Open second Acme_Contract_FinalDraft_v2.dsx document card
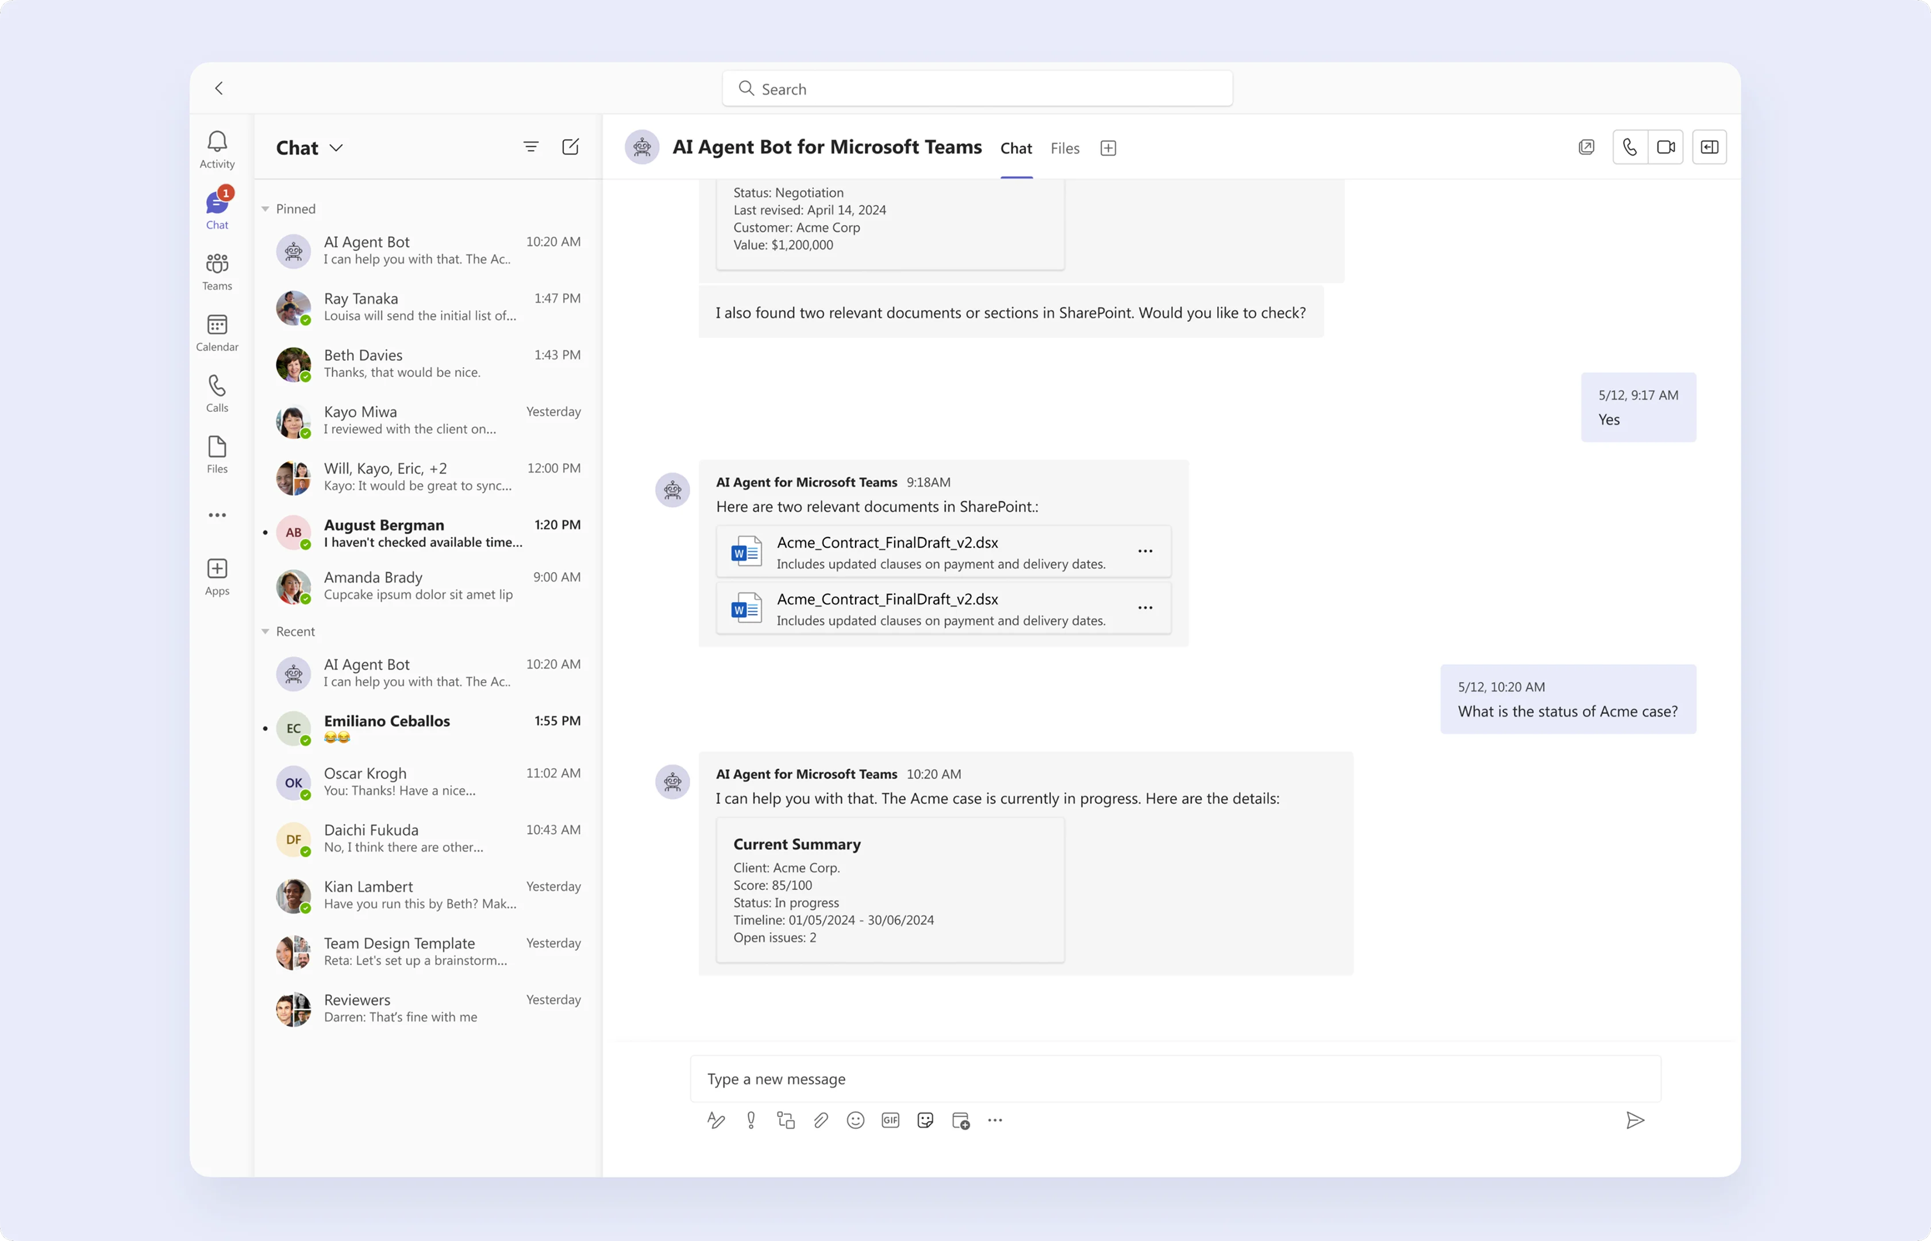 (943, 608)
